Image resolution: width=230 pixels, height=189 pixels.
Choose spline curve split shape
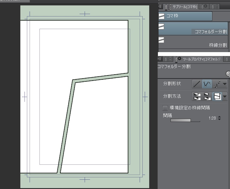(x=217, y=84)
